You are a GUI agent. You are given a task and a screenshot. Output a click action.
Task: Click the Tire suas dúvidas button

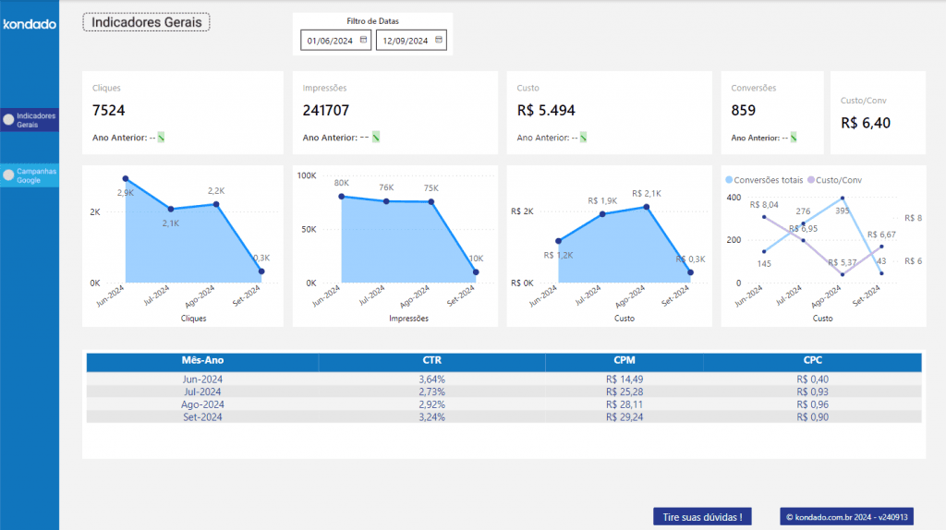[702, 517]
